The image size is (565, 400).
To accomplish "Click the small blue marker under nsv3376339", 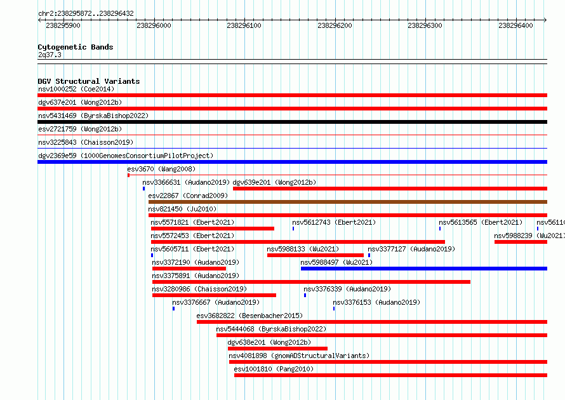I will pyautogui.click(x=305, y=295).
